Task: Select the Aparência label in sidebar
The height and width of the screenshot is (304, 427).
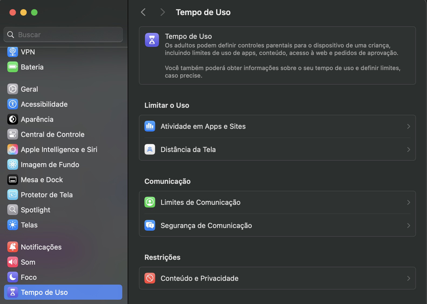Action: click(x=37, y=119)
